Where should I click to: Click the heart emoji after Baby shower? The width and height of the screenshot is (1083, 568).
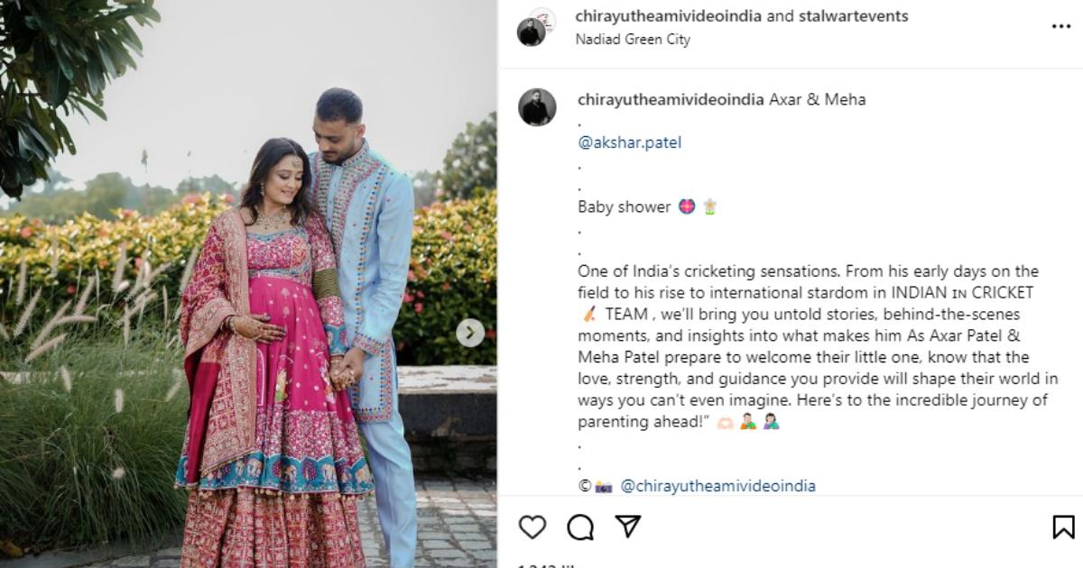pyautogui.click(x=686, y=207)
